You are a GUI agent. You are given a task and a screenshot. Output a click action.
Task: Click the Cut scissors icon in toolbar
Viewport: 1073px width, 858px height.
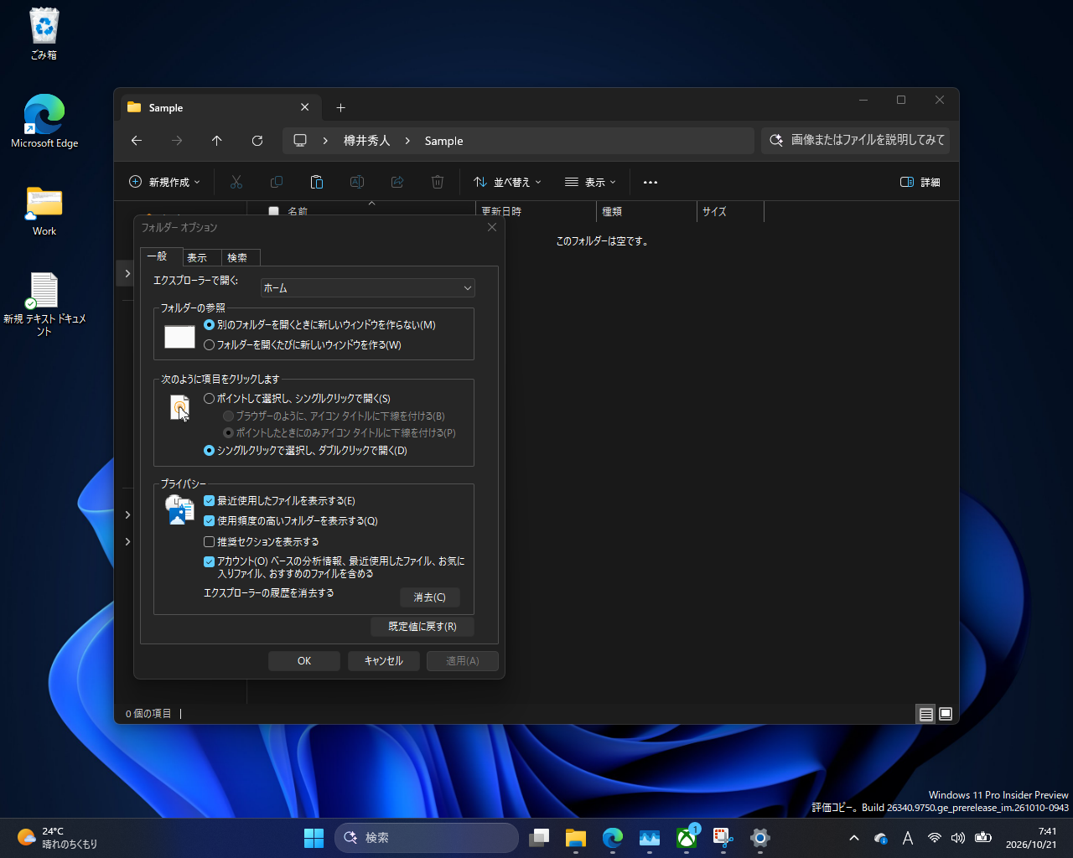tap(236, 182)
